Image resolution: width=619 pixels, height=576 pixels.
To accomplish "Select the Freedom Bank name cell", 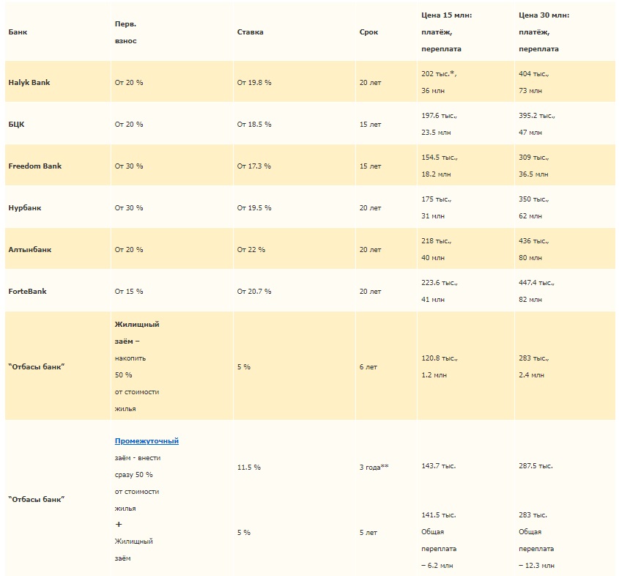I will tap(35, 166).
